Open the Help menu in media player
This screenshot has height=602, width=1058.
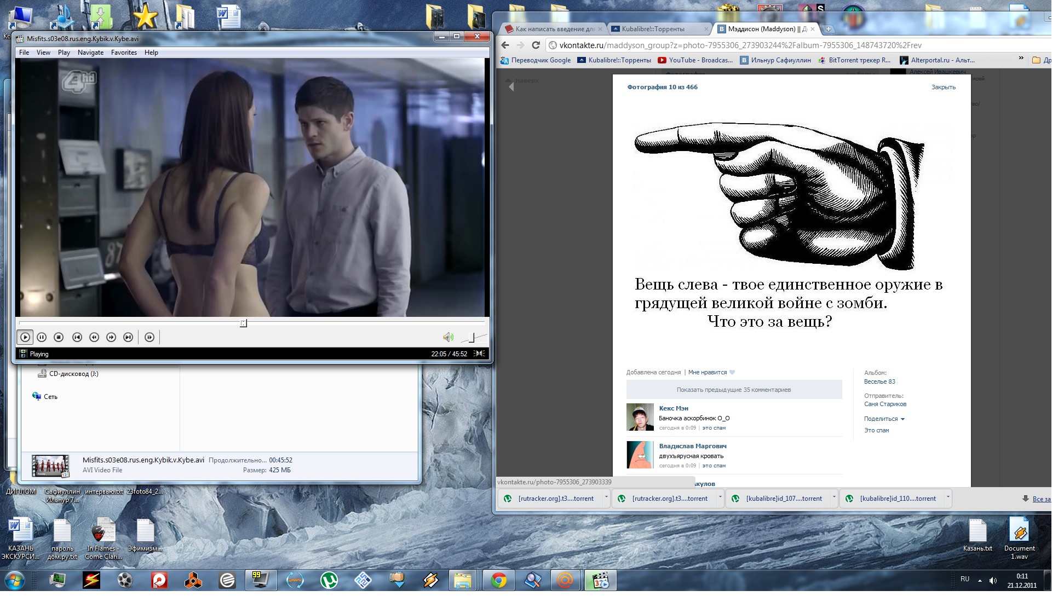(x=152, y=53)
